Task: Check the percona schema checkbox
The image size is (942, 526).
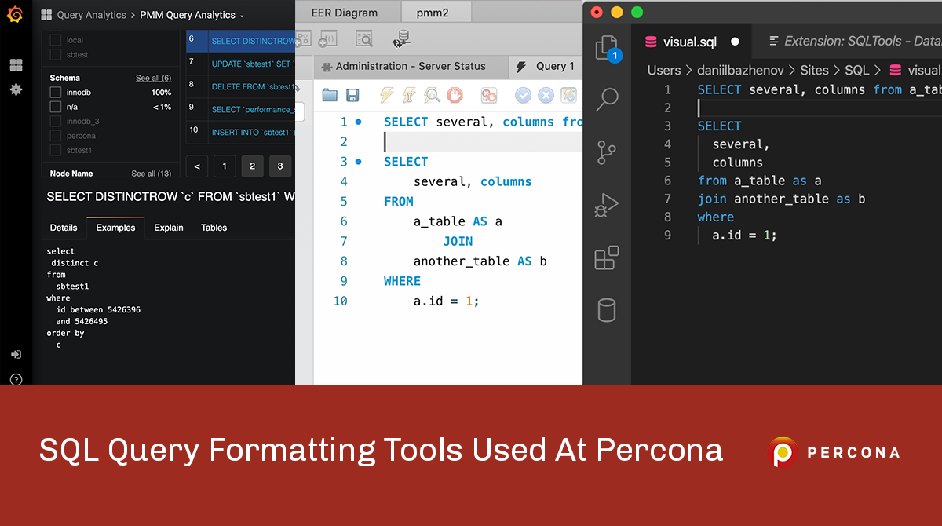Action: 56,136
